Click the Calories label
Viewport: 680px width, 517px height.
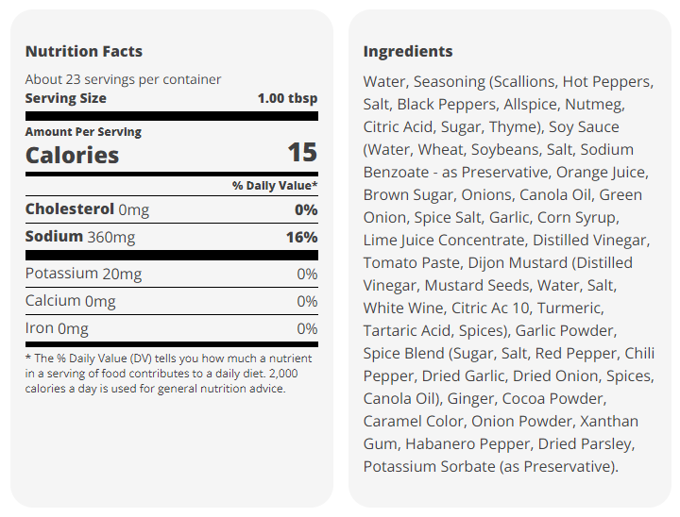pos(72,155)
